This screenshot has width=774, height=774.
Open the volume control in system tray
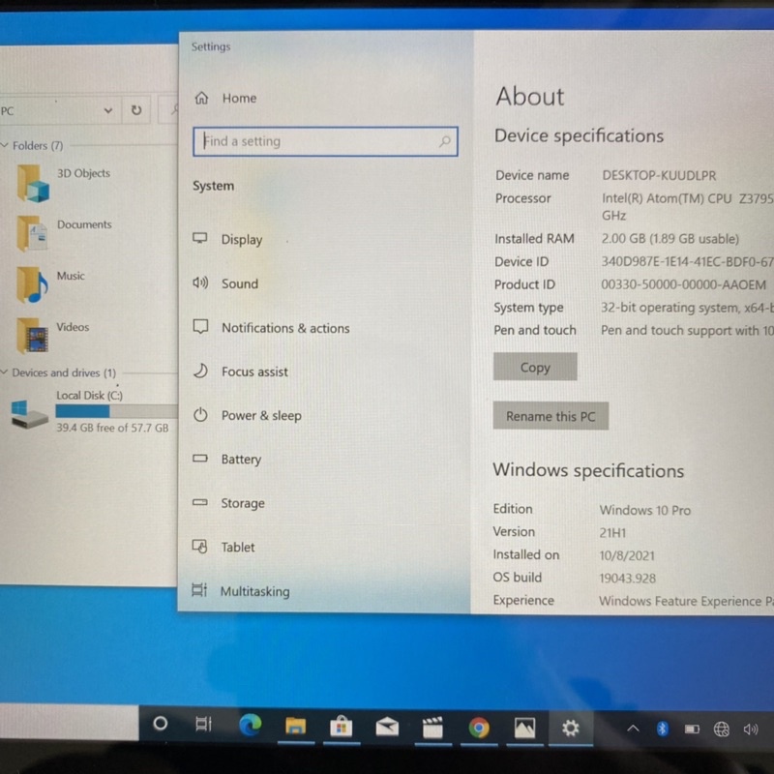tap(750, 729)
